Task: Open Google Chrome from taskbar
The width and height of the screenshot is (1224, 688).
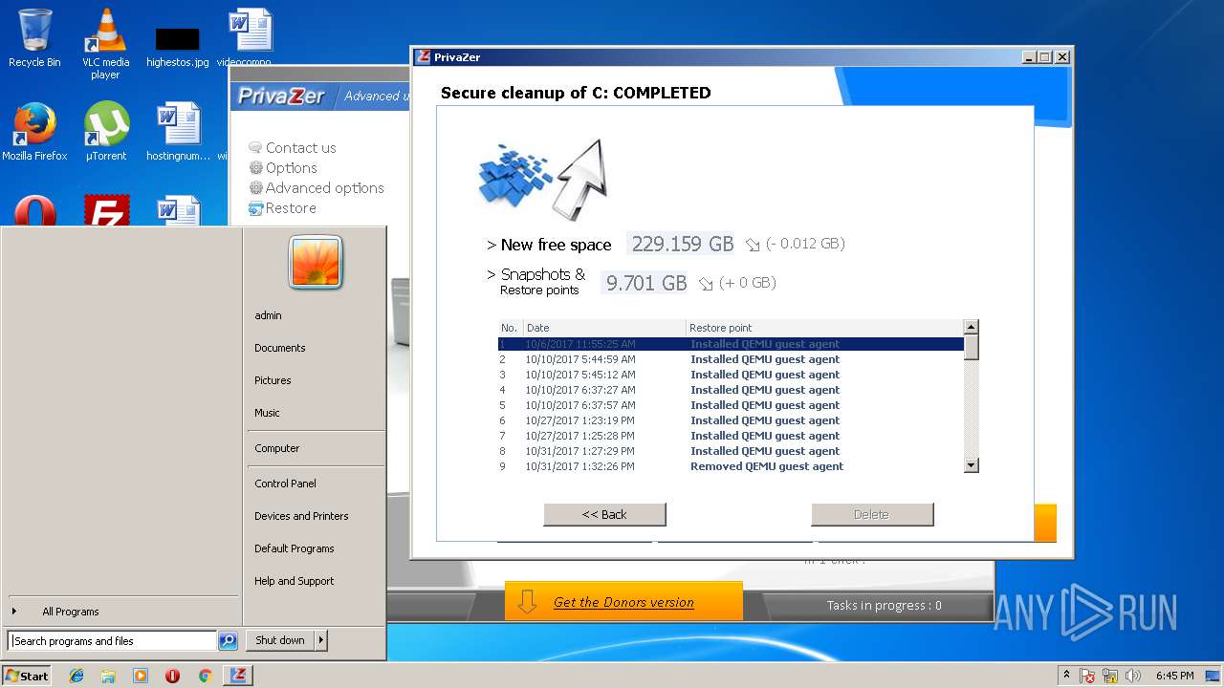Action: pos(205,676)
